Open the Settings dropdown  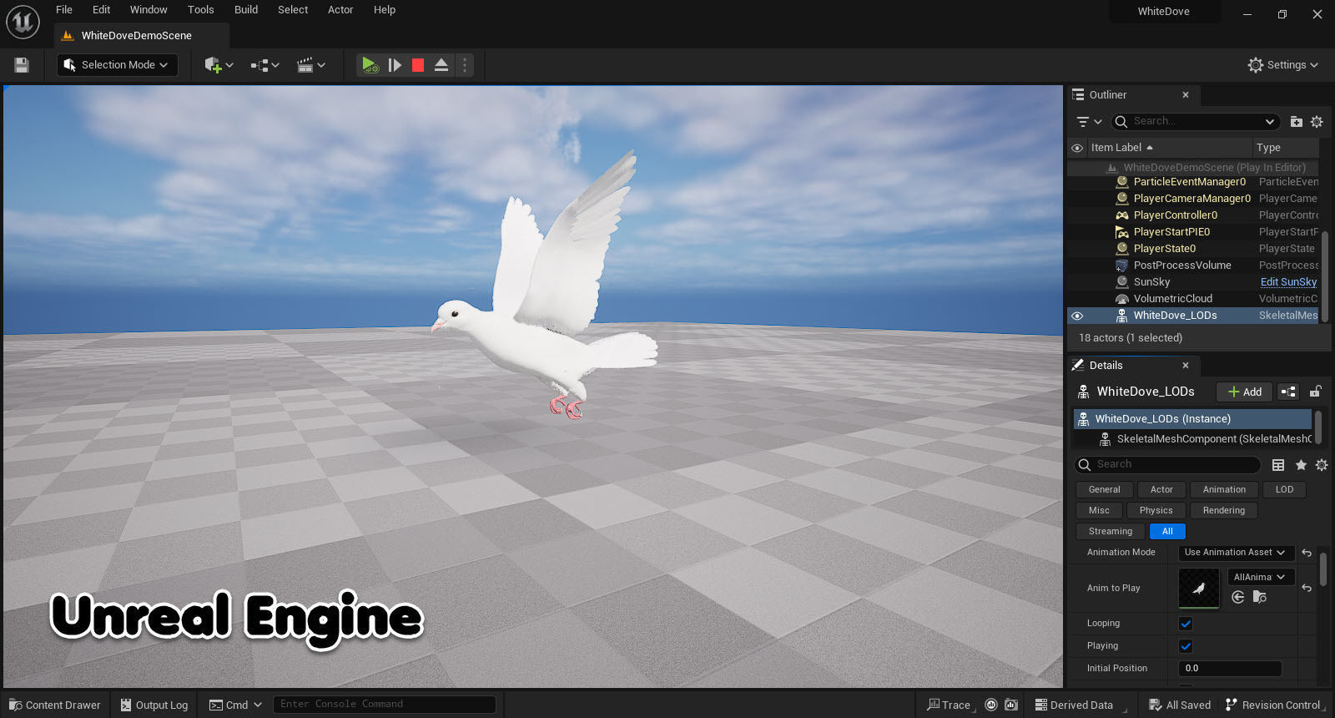pos(1282,65)
